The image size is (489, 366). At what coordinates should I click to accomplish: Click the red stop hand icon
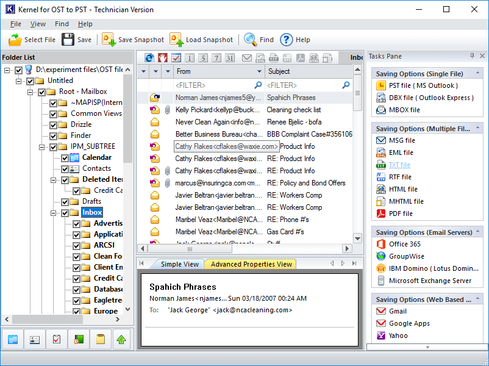pyautogui.click(x=163, y=58)
